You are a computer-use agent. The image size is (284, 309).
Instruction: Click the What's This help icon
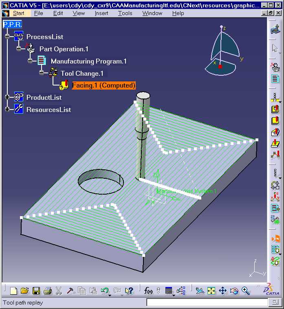(x=130, y=291)
